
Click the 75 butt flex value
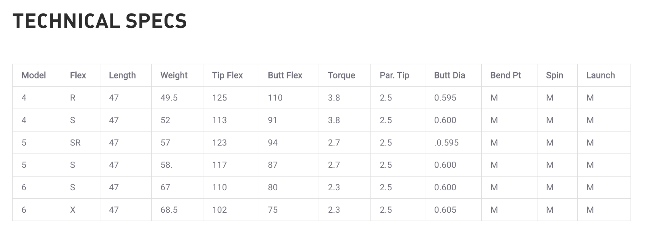click(273, 209)
